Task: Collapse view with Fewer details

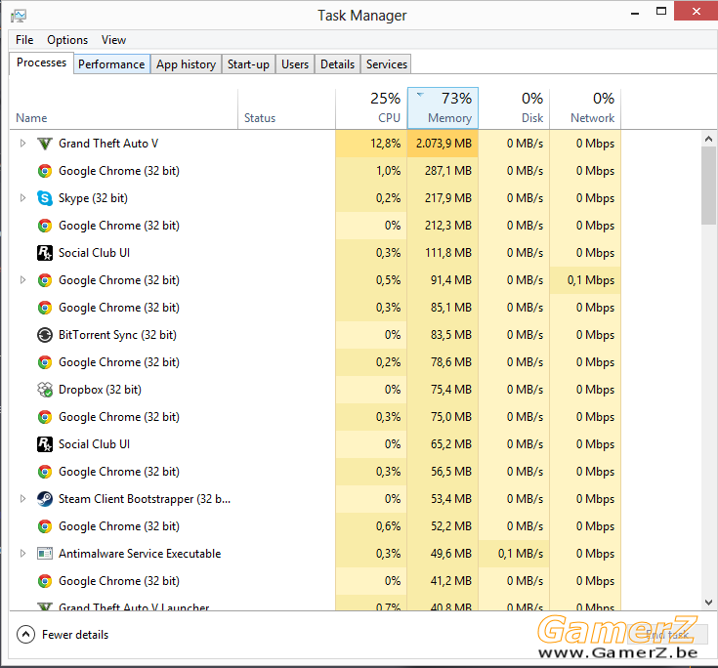Action: (63, 635)
